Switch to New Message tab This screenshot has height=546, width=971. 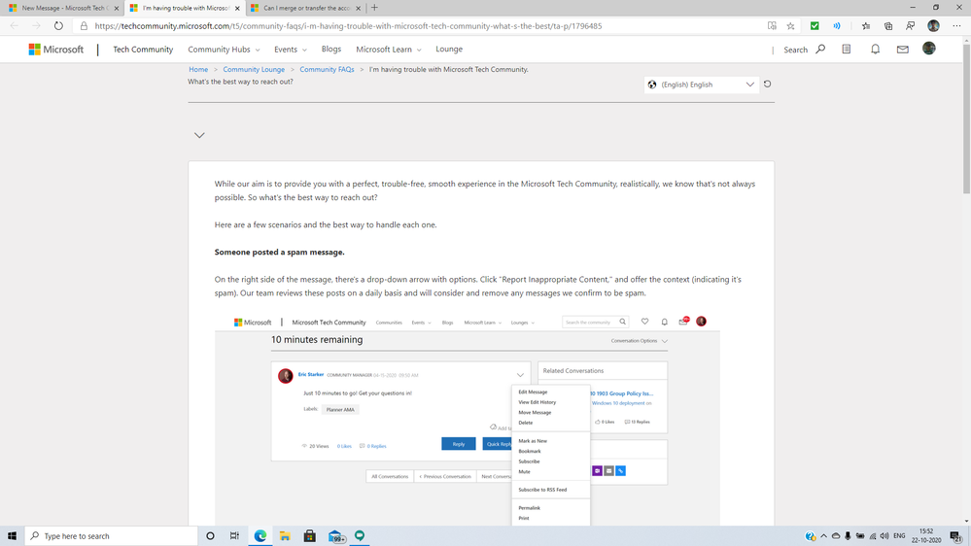(60, 8)
